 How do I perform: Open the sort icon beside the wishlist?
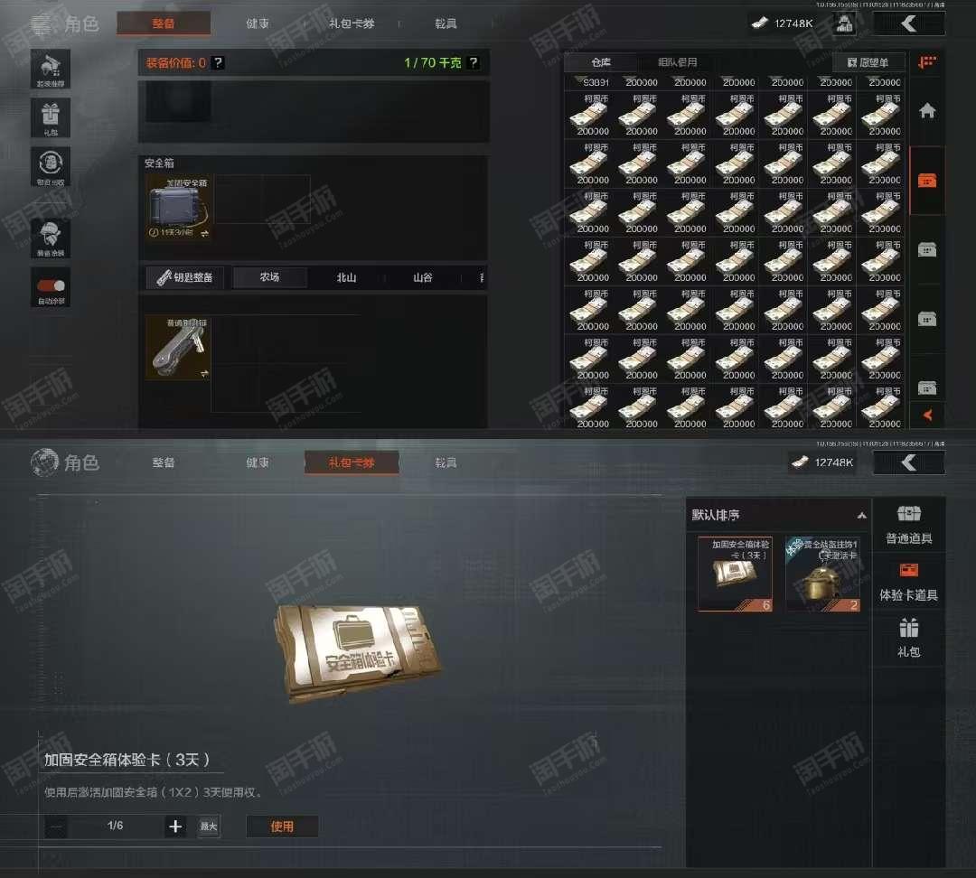point(927,62)
